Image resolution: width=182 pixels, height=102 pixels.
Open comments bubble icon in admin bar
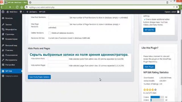(21, 12)
